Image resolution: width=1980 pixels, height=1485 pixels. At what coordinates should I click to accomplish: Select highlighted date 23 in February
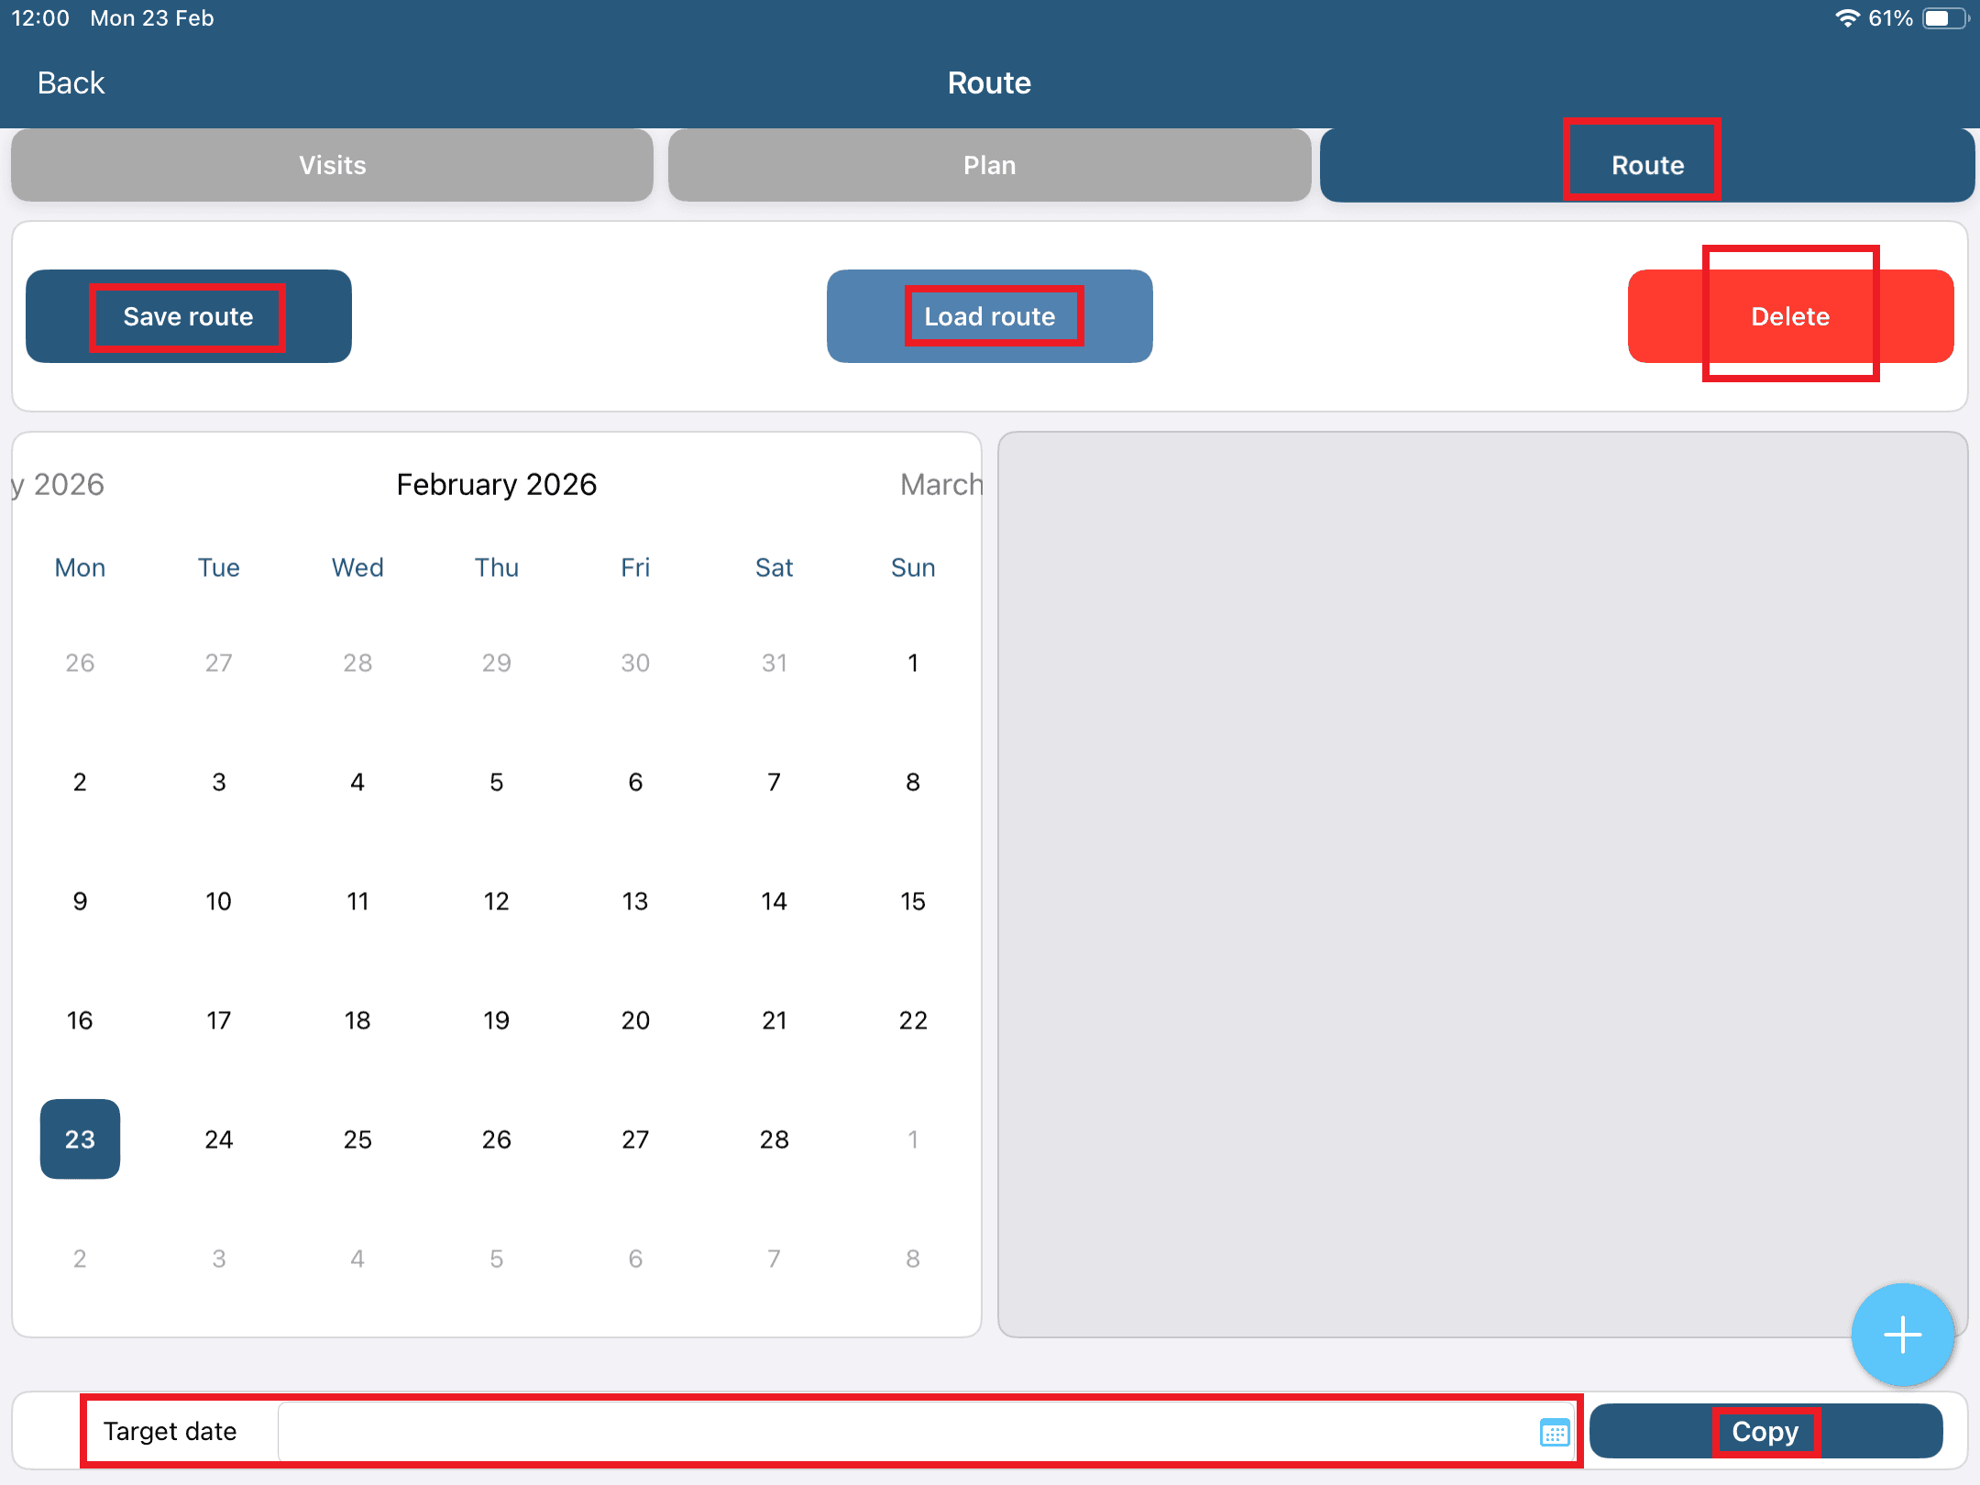(80, 1138)
